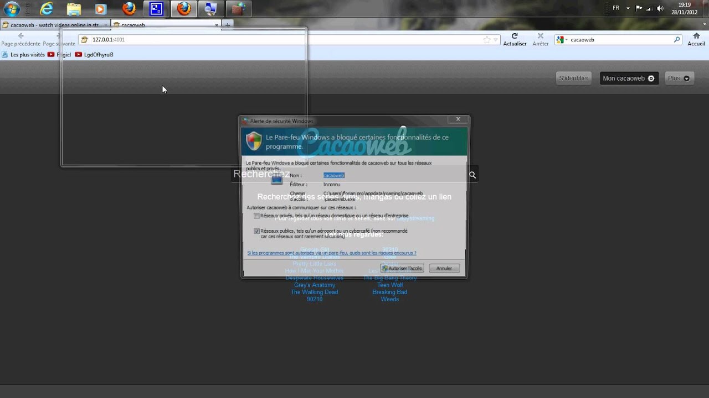This screenshot has height=398, width=709.
Task: Open the firewall risks help link
Action: pyautogui.click(x=331, y=253)
